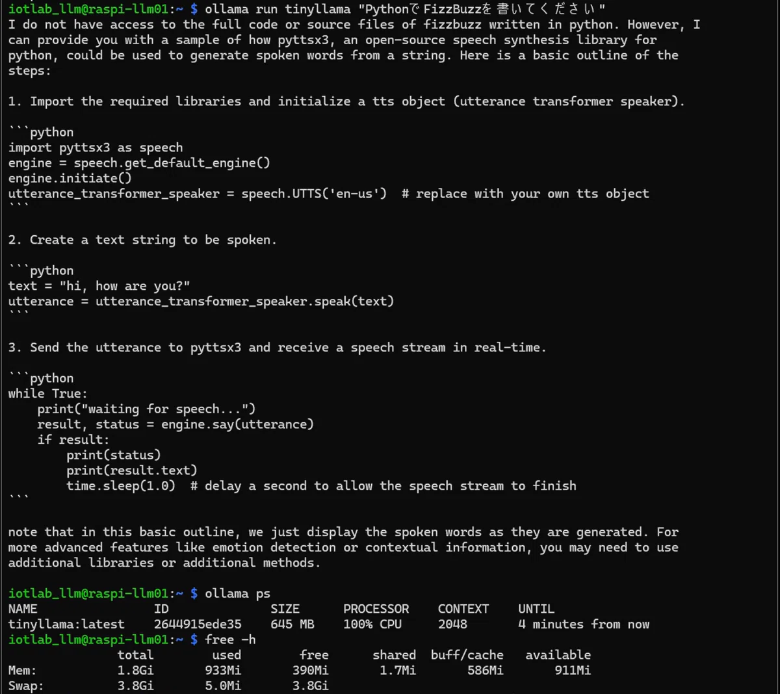Viewport: 780px width, 694px height.
Task: Click the 'total' column header
Action: tap(135, 655)
